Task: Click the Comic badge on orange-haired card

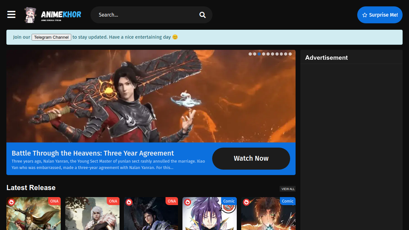Action: pyautogui.click(x=288, y=201)
